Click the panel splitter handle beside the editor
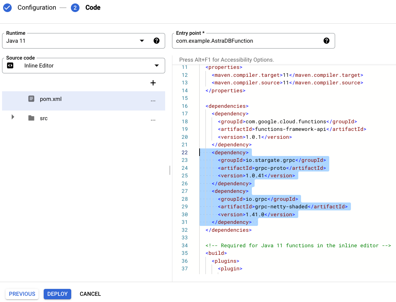 [170, 170]
